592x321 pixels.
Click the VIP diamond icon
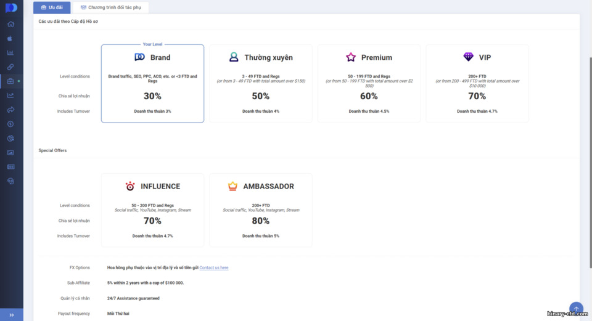coord(468,57)
